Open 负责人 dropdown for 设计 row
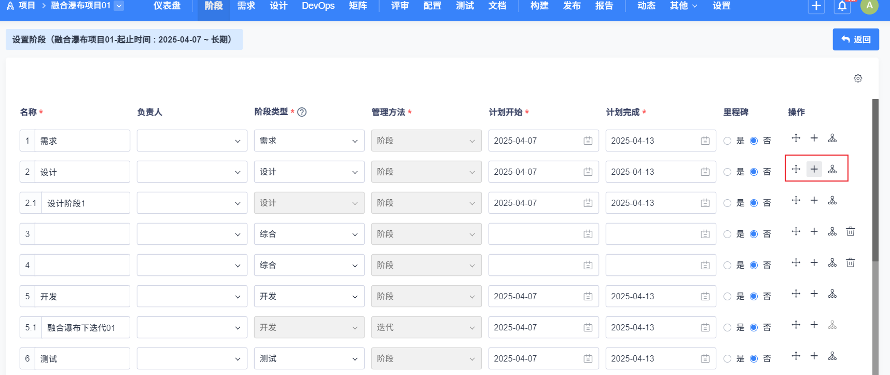The width and height of the screenshot is (890, 375). [x=192, y=172]
